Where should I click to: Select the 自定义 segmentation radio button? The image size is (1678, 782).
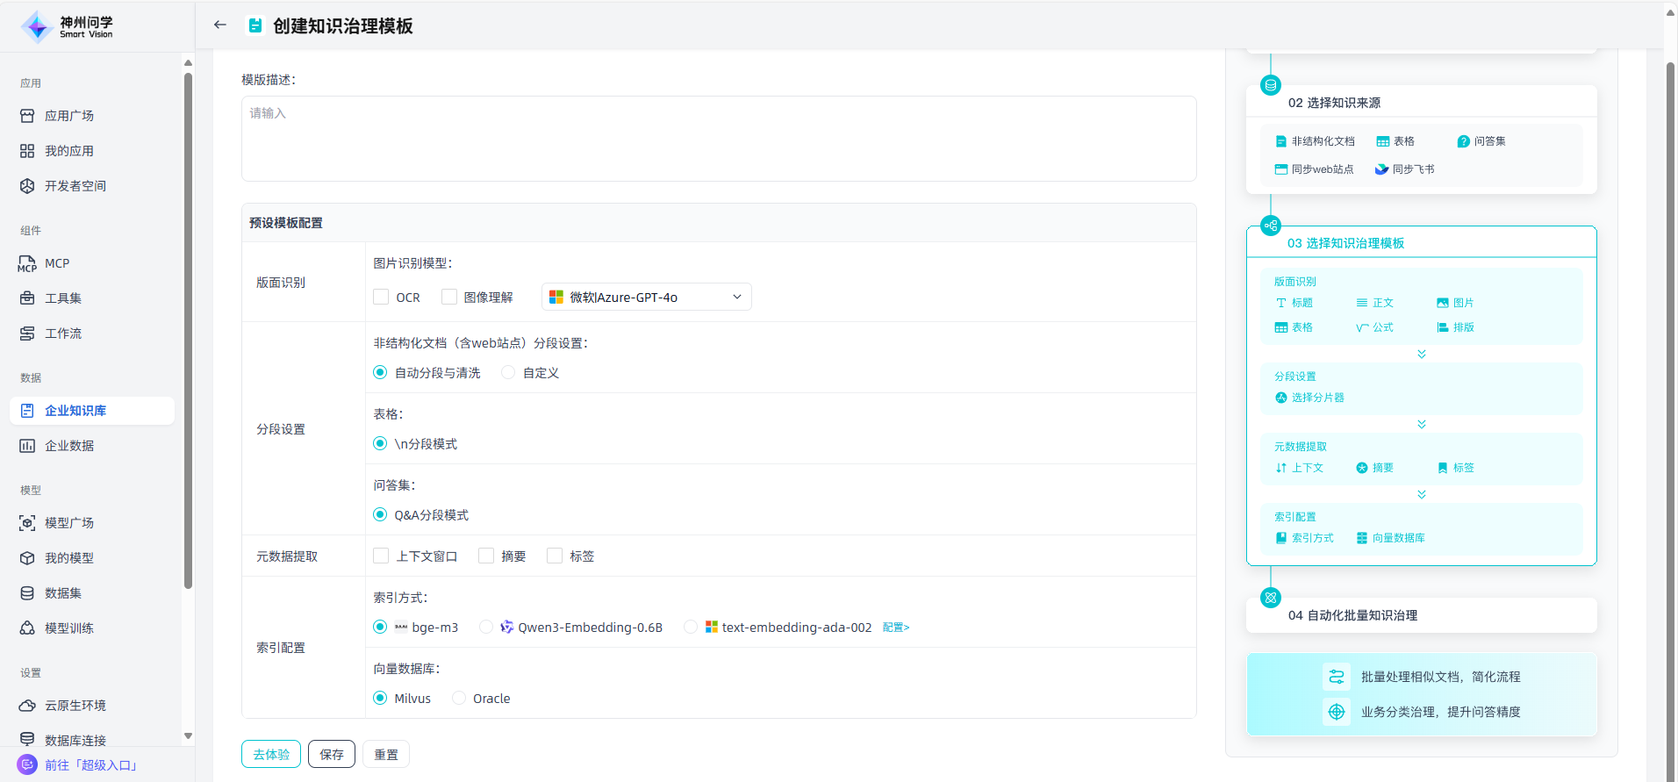508,373
